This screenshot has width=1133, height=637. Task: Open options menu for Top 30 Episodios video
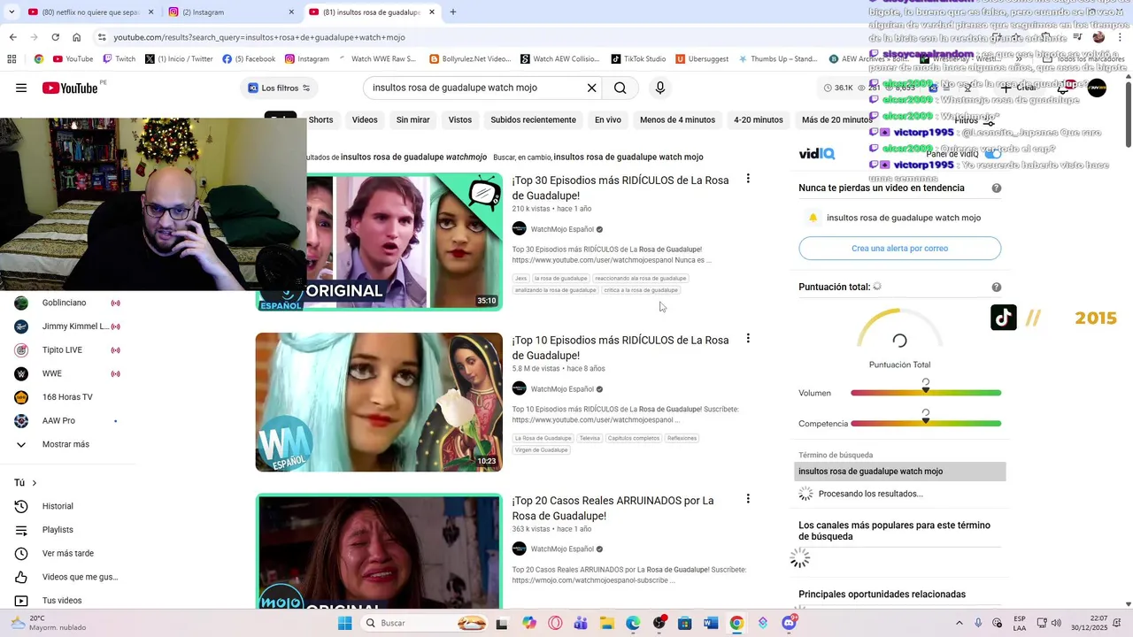[x=748, y=179]
